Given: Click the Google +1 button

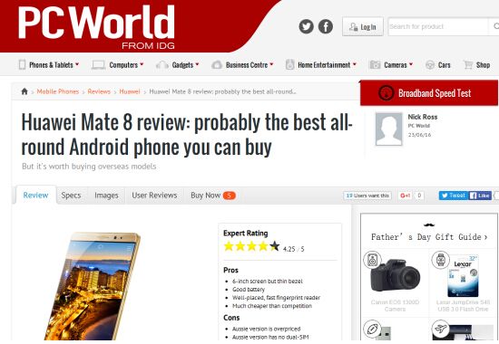Looking at the screenshot, I should (406, 196).
